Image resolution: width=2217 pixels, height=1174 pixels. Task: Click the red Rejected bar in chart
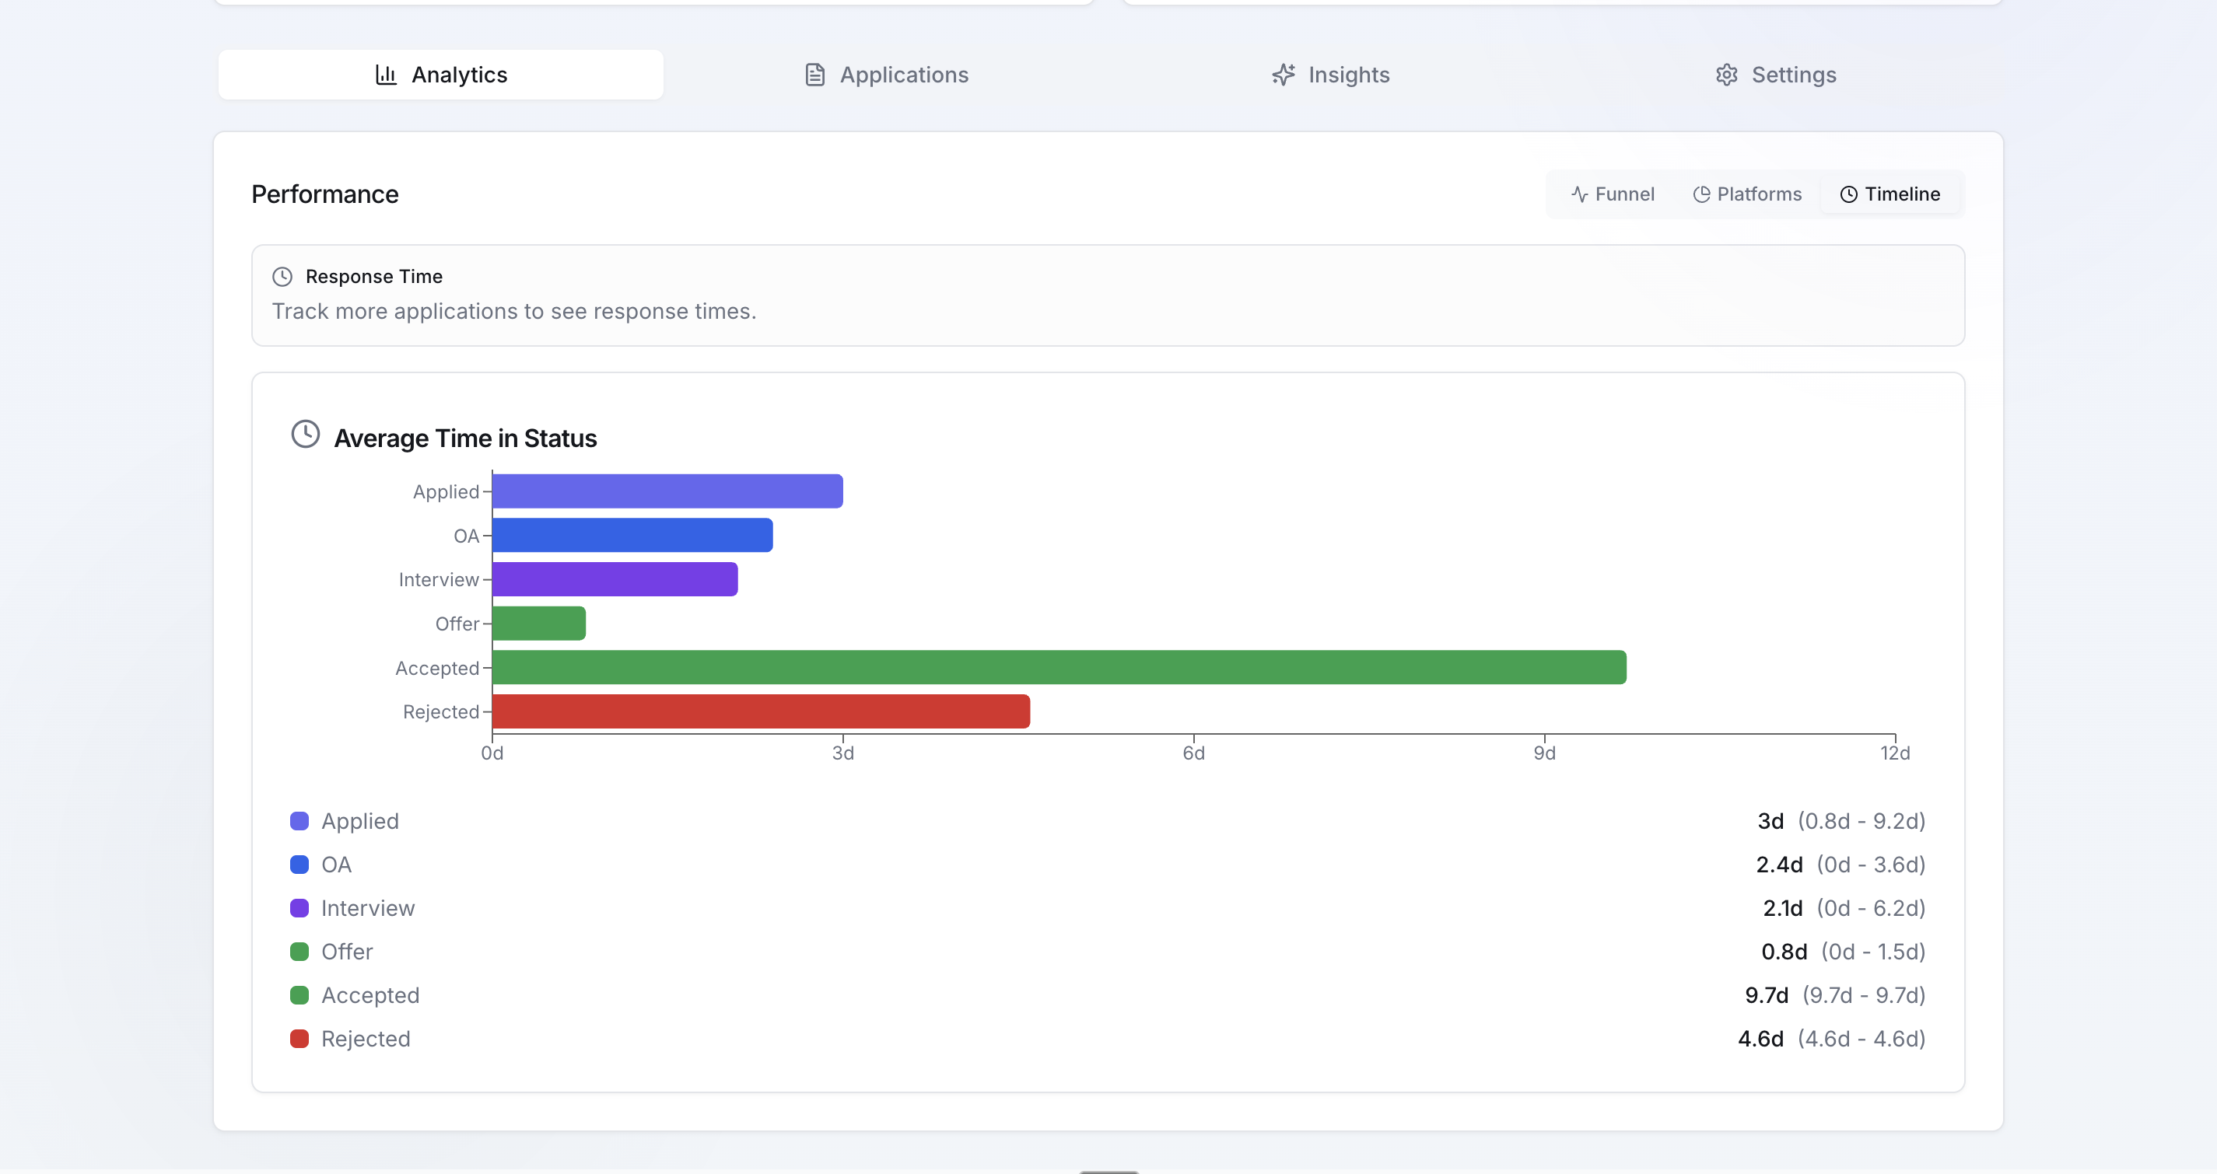[761, 711]
